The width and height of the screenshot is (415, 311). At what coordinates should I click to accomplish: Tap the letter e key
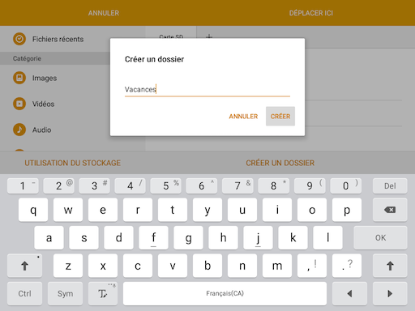[x=103, y=210]
